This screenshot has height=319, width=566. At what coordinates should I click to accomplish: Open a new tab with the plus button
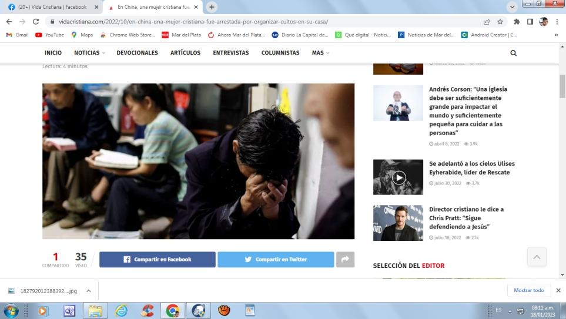[212, 7]
